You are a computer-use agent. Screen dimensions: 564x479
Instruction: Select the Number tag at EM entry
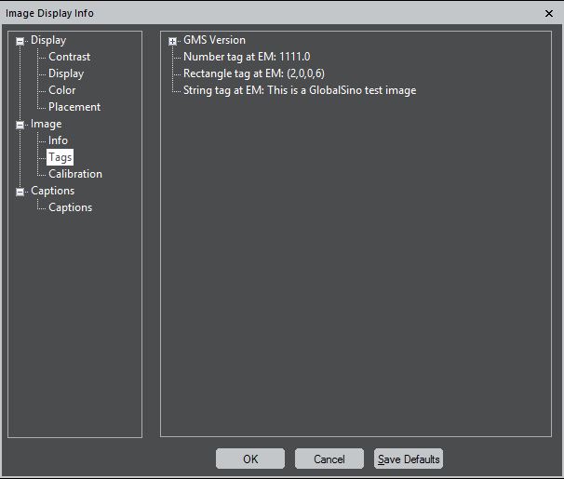pyautogui.click(x=247, y=57)
